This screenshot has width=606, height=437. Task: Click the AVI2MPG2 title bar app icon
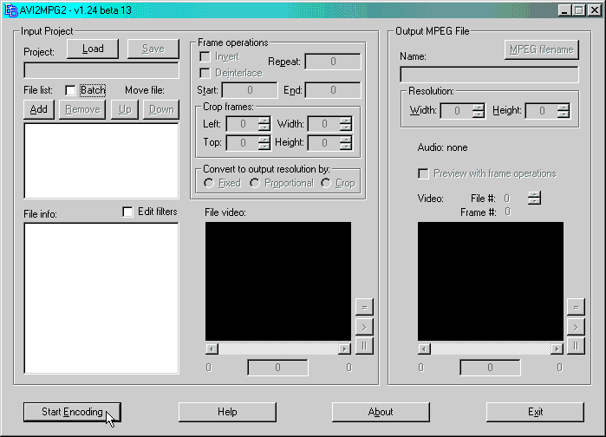(x=10, y=10)
